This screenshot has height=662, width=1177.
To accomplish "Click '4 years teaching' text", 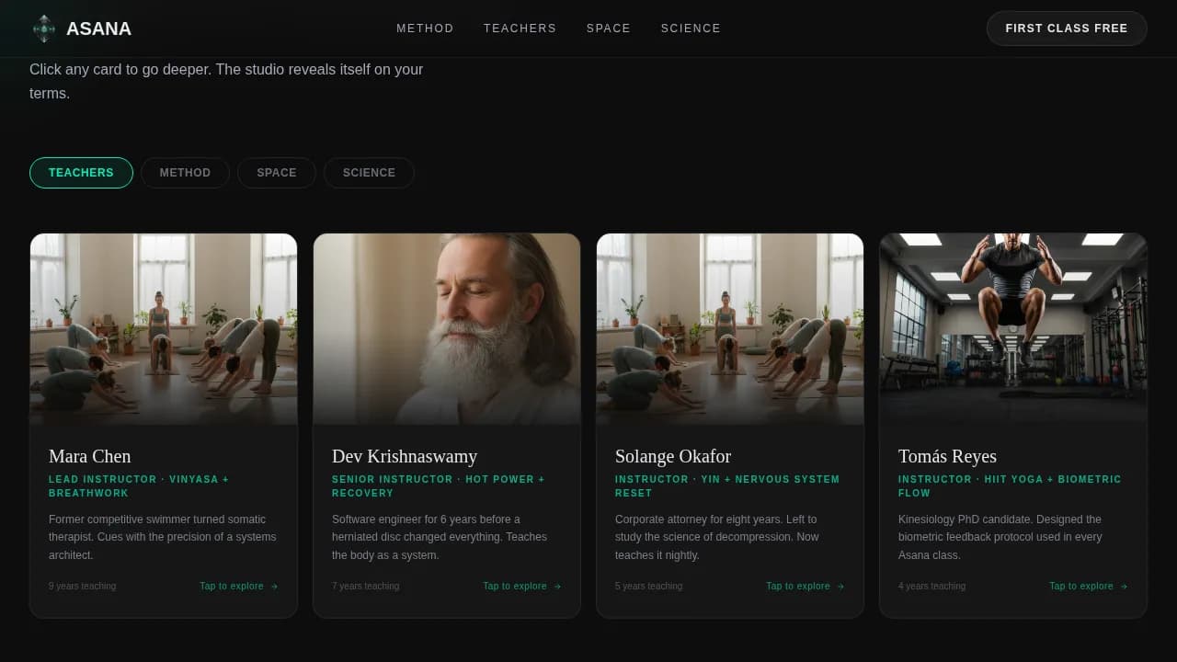I will [x=931, y=587].
